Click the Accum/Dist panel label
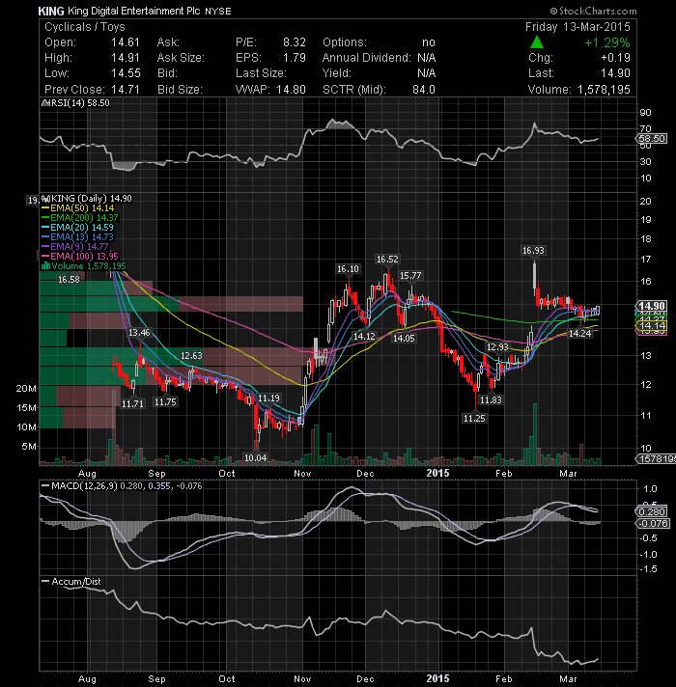Viewport: 676px width, 687px height. tap(76, 582)
